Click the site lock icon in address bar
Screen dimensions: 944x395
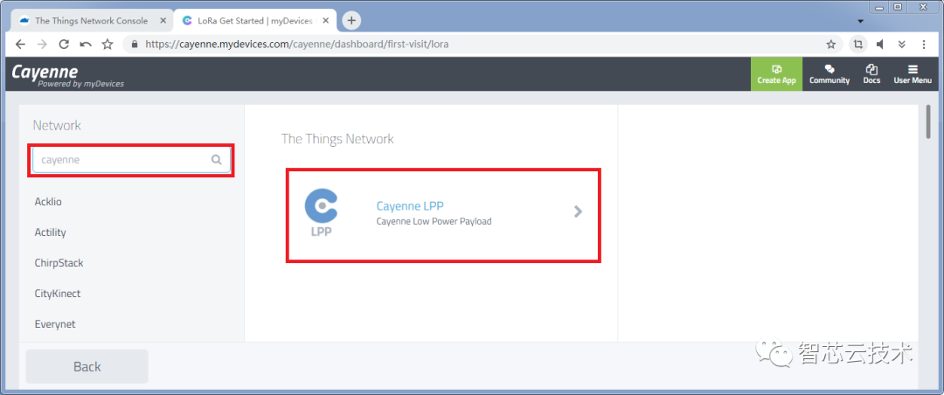135,44
